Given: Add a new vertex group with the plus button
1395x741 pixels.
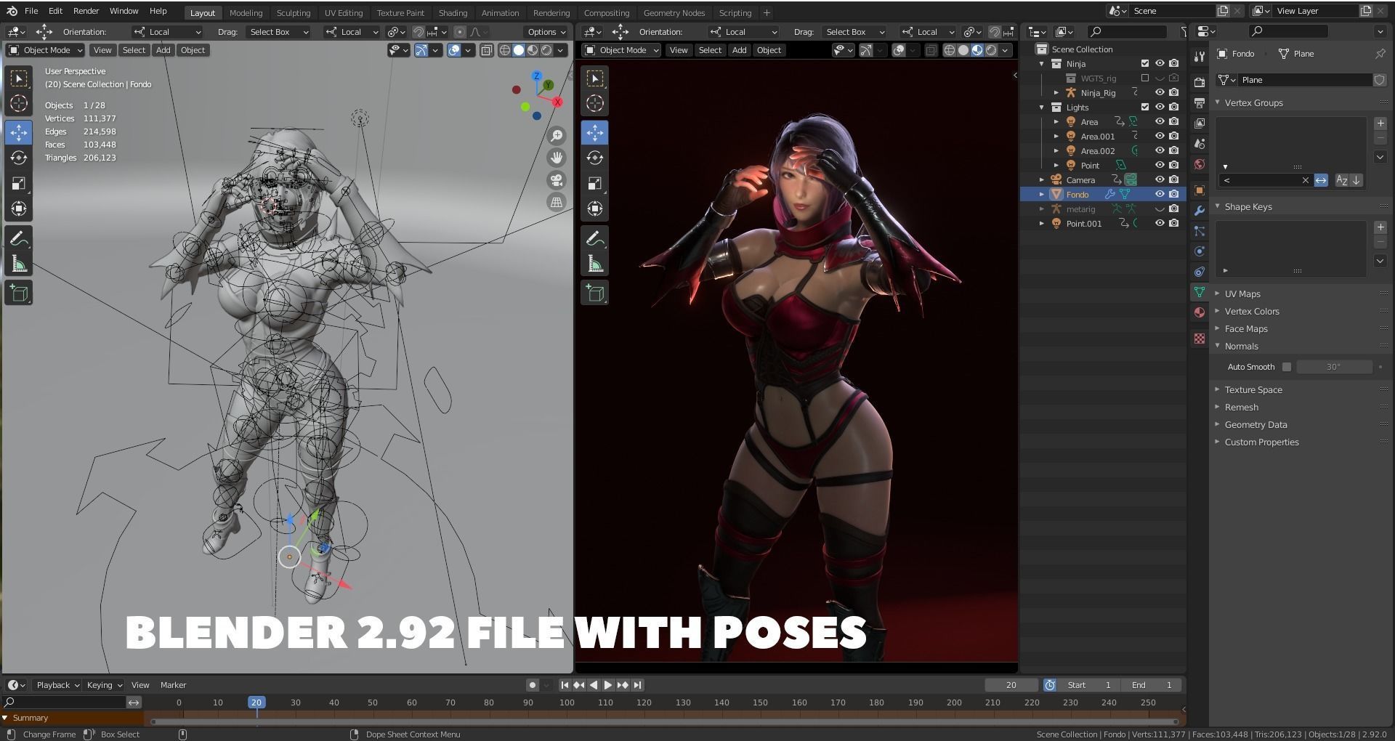Looking at the screenshot, I should tap(1380, 123).
